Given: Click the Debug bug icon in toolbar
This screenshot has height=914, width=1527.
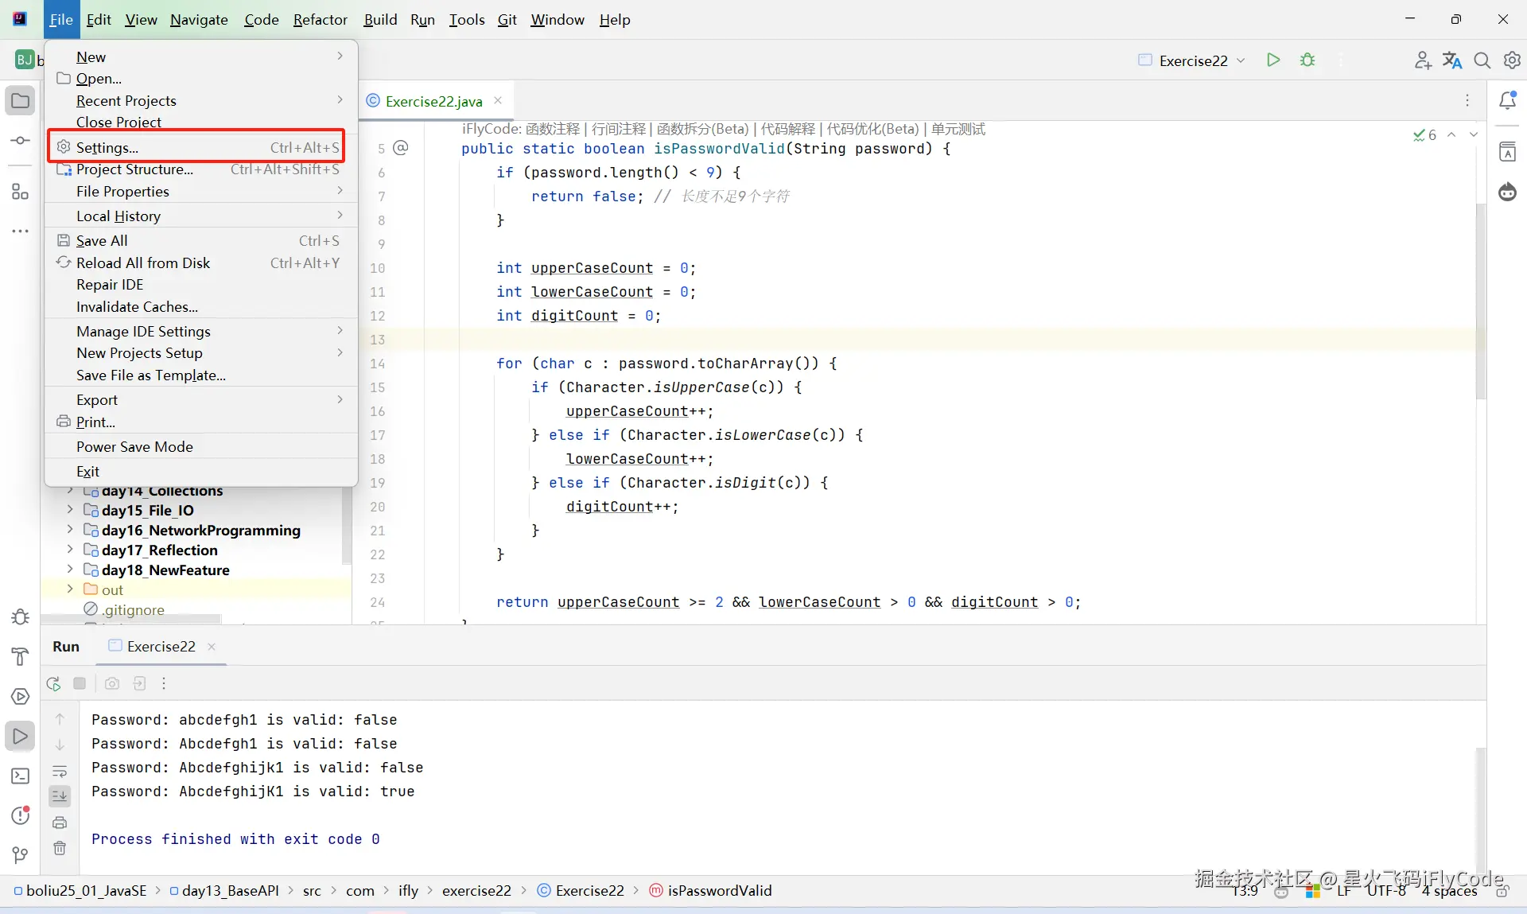Looking at the screenshot, I should click(x=1307, y=60).
